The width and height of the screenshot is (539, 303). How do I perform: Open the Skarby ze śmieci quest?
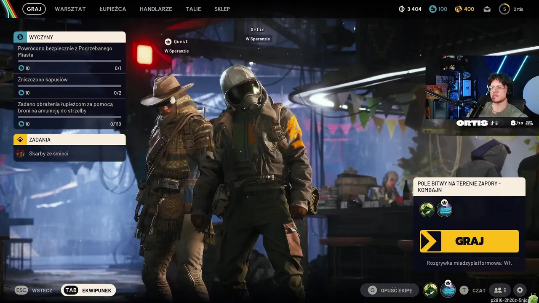[69, 154]
